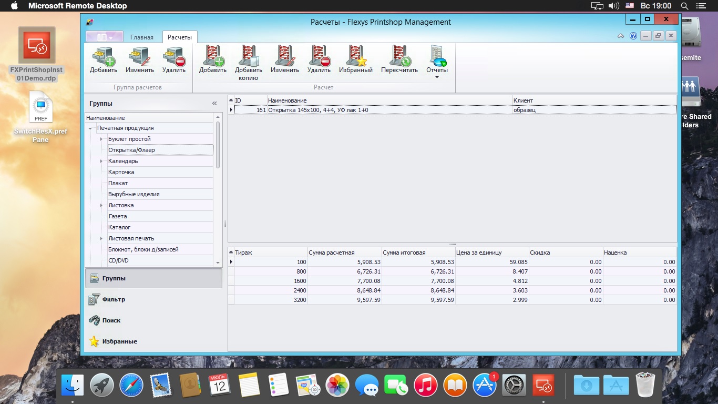Screen dimensions: 718x404
Task: Click the Наценка column header
Action: pyautogui.click(x=640, y=252)
